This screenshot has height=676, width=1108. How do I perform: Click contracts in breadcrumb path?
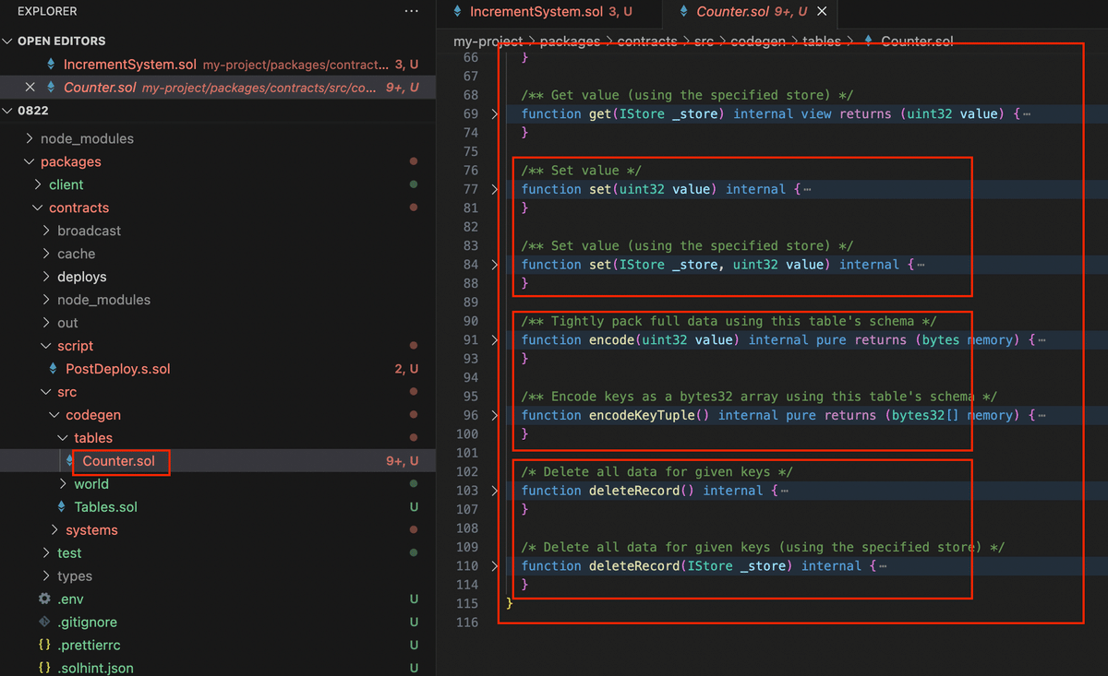[x=647, y=42]
